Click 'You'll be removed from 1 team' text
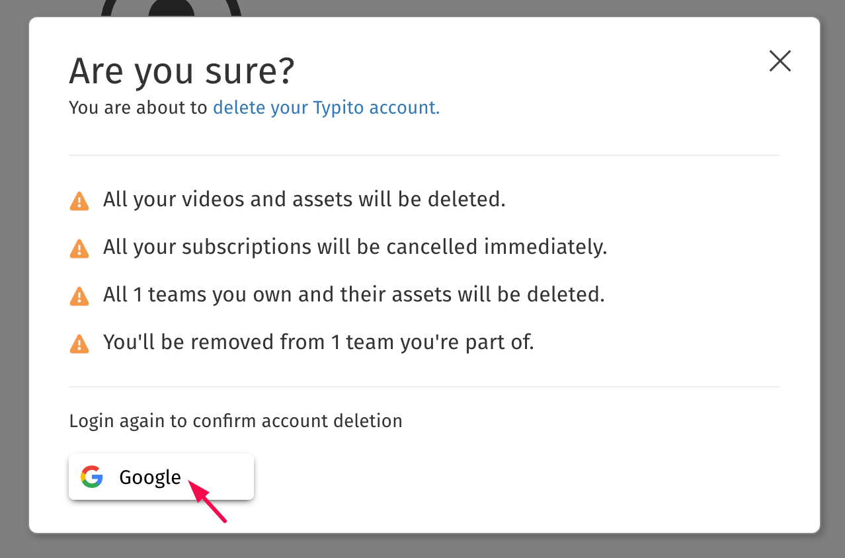 coord(318,342)
